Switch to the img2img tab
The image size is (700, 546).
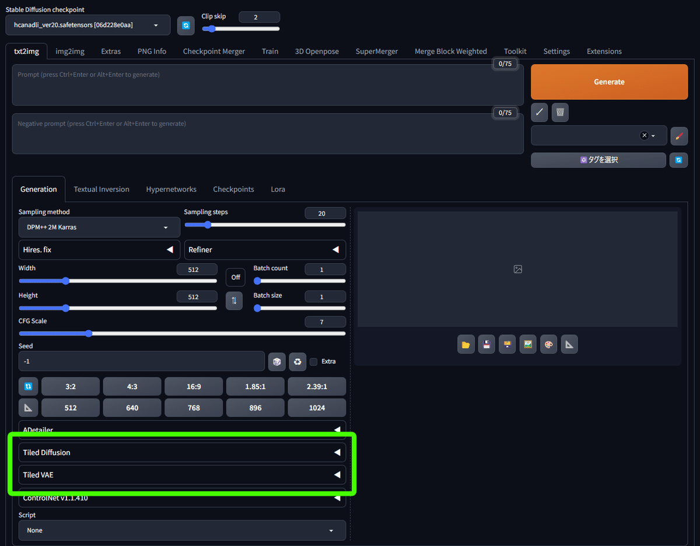click(70, 51)
